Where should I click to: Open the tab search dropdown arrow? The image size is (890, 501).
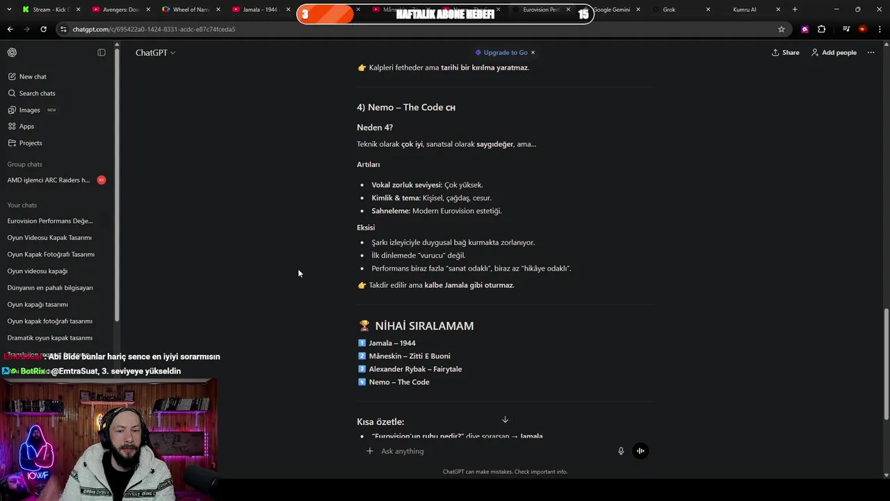point(9,10)
